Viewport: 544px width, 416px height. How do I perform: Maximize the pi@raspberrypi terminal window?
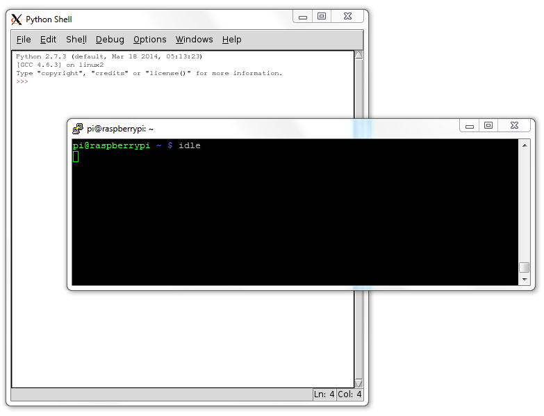click(x=488, y=126)
